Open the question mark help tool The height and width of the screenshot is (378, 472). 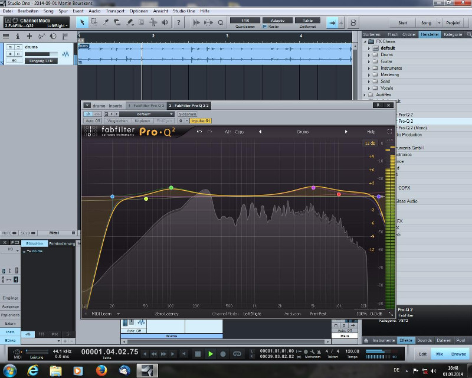[179, 22]
